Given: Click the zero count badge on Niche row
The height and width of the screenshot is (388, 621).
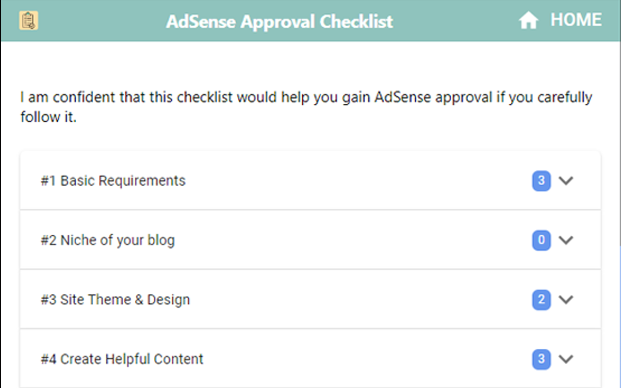Looking at the screenshot, I should [x=541, y=240].
